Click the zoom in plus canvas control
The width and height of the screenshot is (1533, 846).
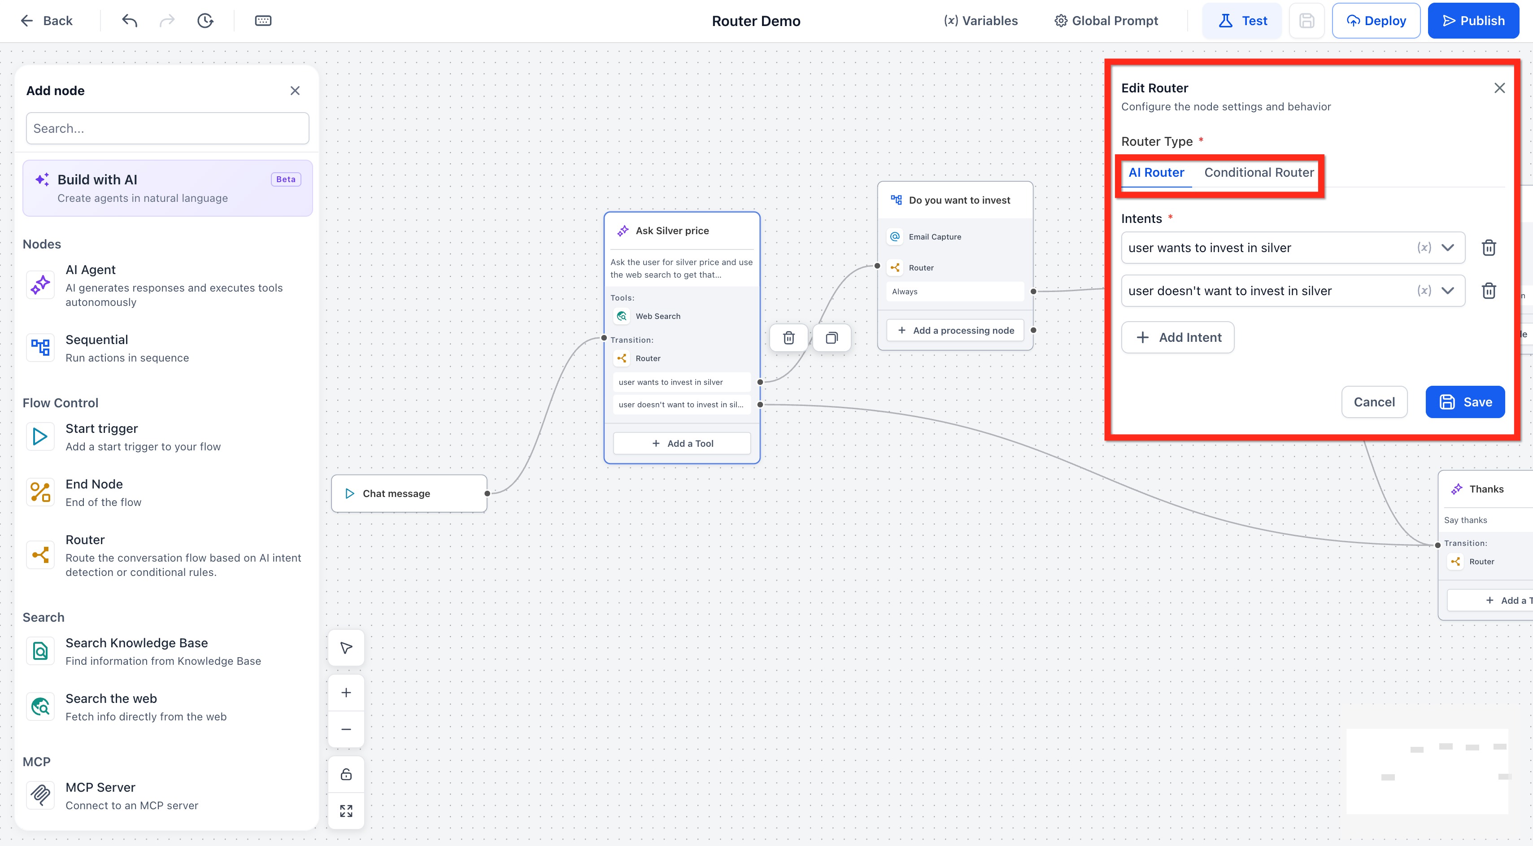pos(346,693)
